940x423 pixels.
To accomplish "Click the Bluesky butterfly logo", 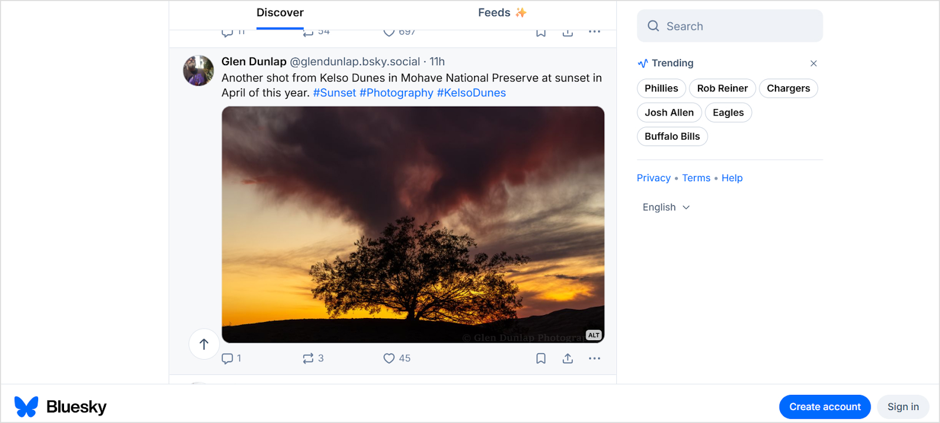I will coord(26,407).
